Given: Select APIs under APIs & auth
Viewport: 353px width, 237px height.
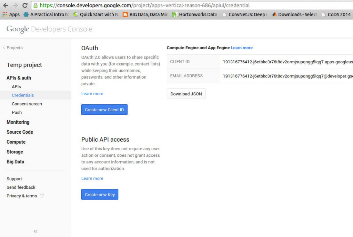Looking at the screenshot, I should (16, 86).
